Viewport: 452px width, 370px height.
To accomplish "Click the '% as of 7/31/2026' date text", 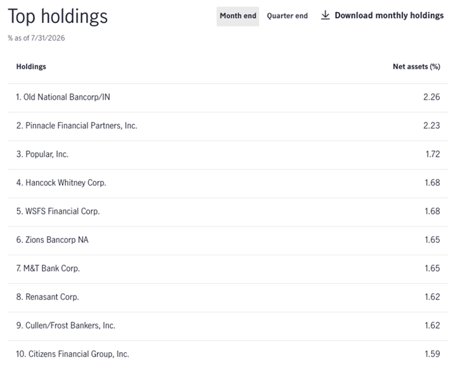I will pos(36,38).
